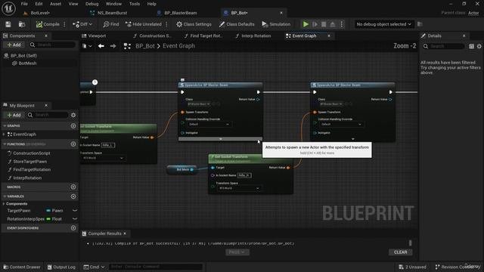Toggle RotationInterpSpeed variable visibility eye
The image size is (484, 272).
(x=75, y=218)
